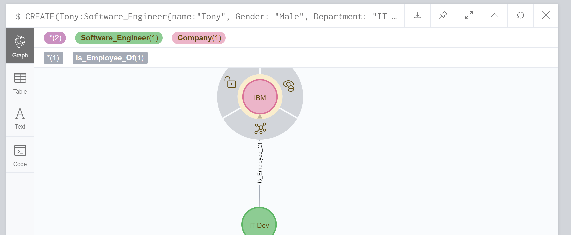Select the all-relationships *(1) badge

point(54,58)
